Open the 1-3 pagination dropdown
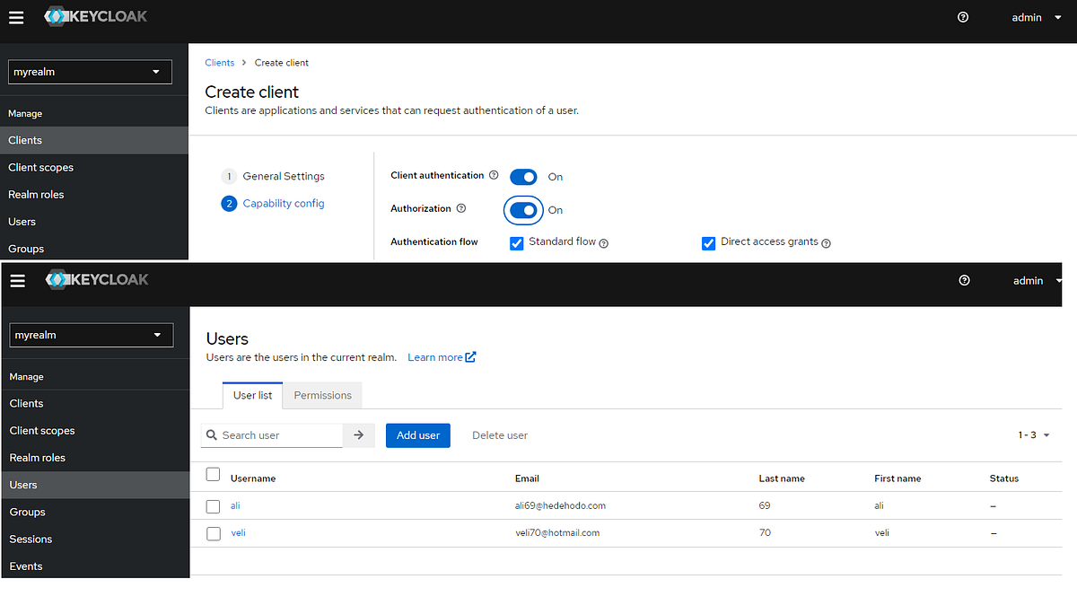Screen dimensions: 1077x614 tap(1032, 434)
